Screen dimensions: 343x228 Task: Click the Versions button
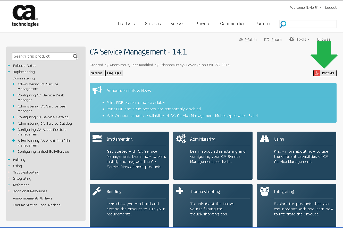click(97, 73)
